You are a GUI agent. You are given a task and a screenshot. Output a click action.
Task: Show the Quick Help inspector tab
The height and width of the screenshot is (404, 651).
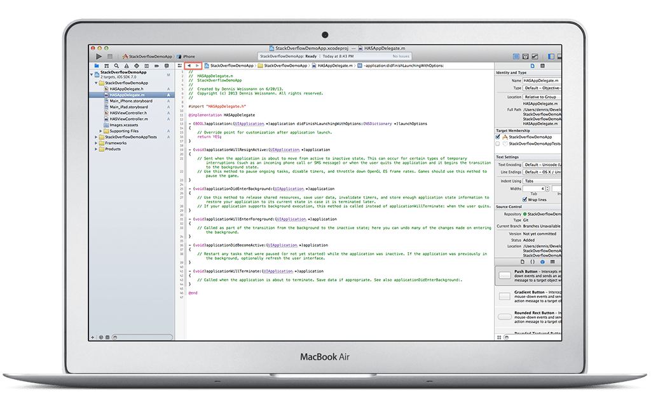pos(543,66)
